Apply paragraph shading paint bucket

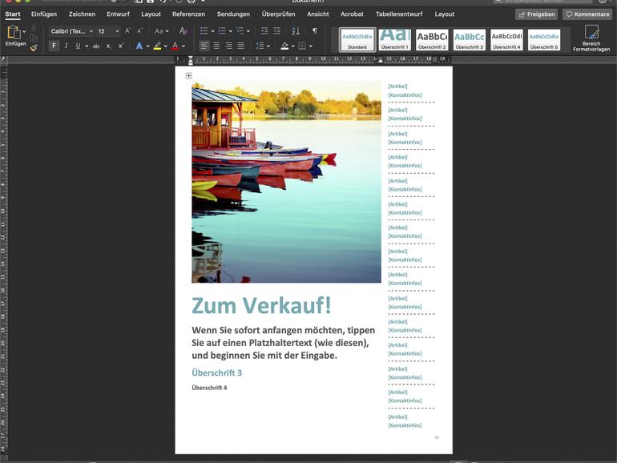(285, 46)
